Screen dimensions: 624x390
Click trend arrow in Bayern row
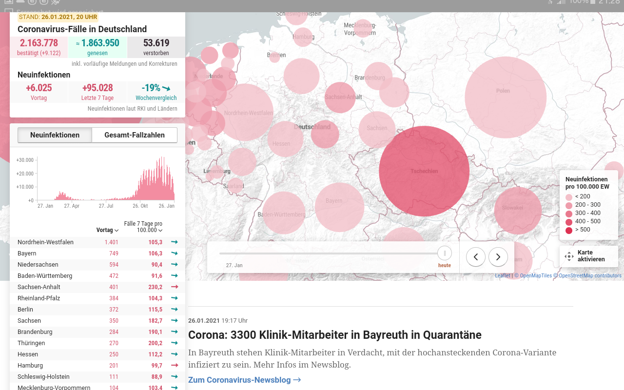175,253
